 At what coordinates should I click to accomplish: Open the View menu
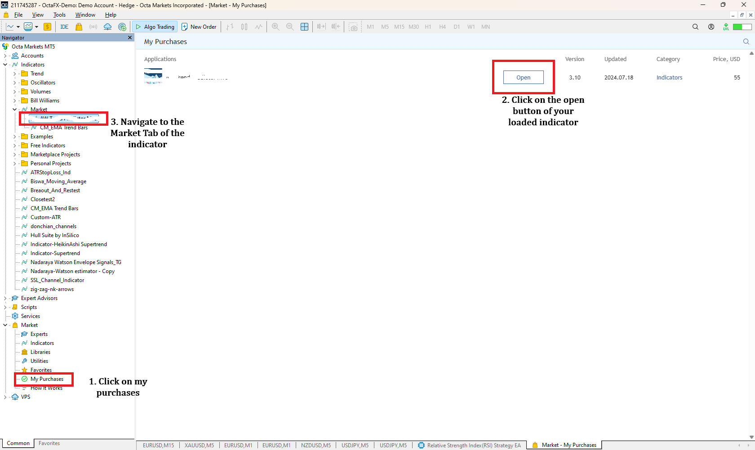[38, 15]
